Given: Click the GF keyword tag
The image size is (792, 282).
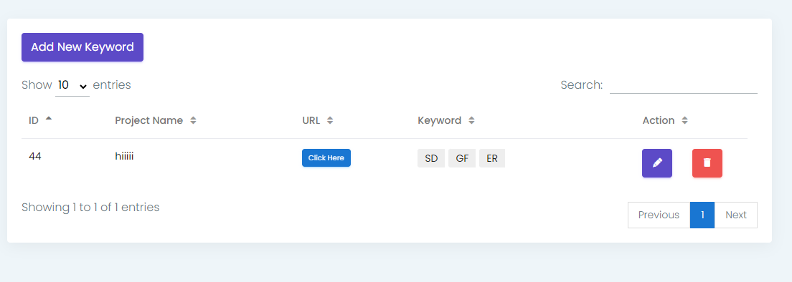Looking at the screenshot, I should 462,158.
